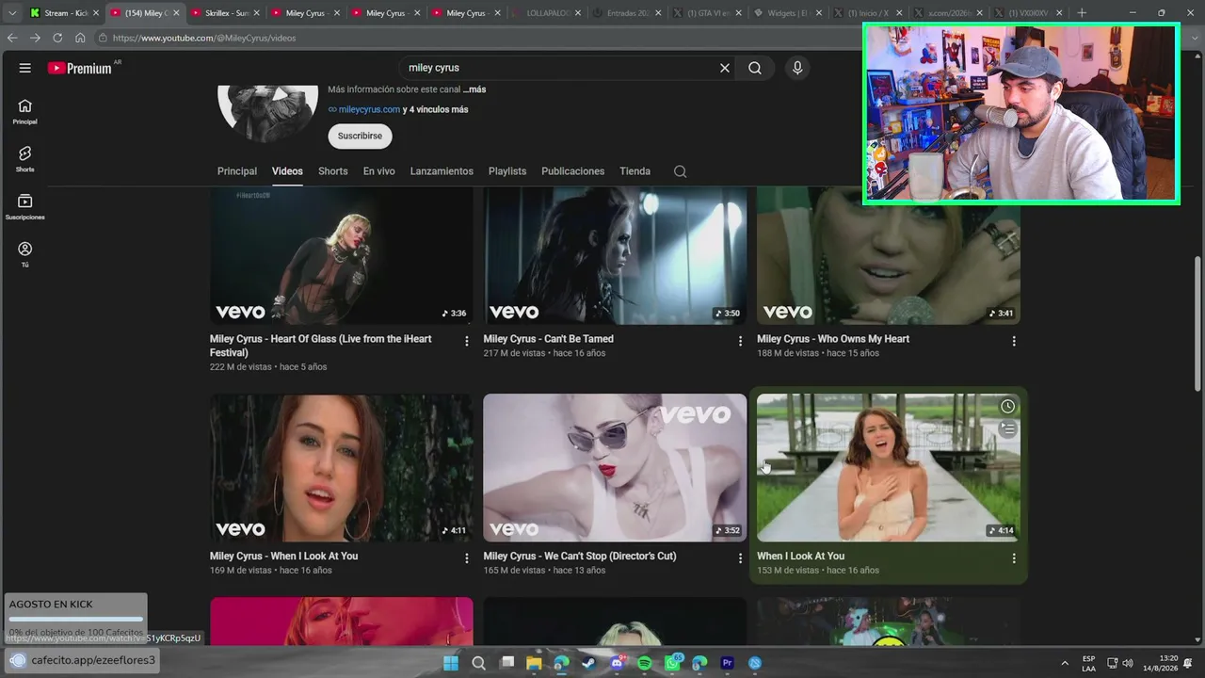Screen dimensions: 1205x678
Task: Open 'Miley Cyrus - Heart Of Glass' video title
Action: (x=321, y=346)
